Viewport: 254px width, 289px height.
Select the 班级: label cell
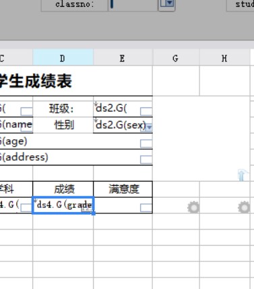click(63, 109)
